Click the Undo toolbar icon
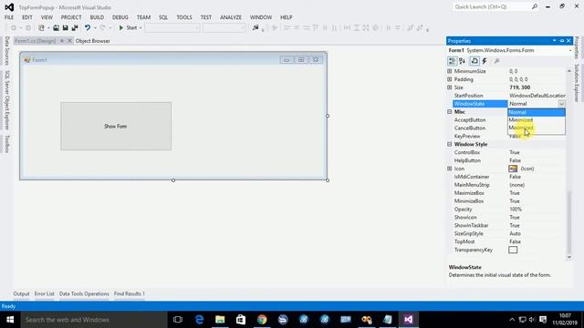 (88, 27)
